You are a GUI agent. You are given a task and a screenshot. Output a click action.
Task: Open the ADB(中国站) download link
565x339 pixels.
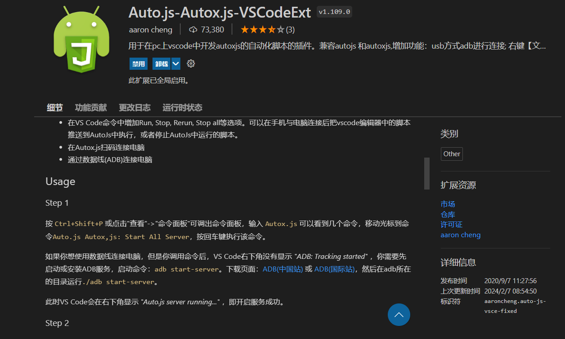point(282,269)
